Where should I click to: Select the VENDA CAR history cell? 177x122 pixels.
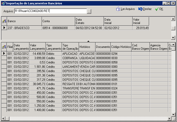coord(87,67)
